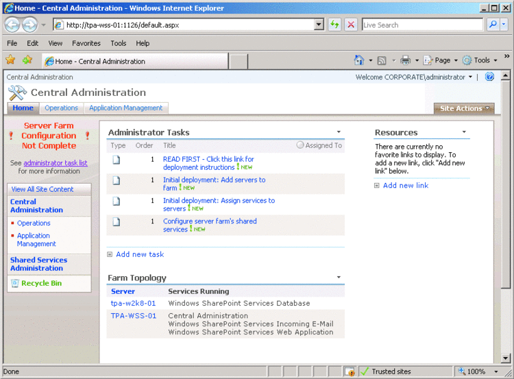514x379 pixels.
Task: Click the plus icon beside Add new link
Action: click(x=377, y=186)
